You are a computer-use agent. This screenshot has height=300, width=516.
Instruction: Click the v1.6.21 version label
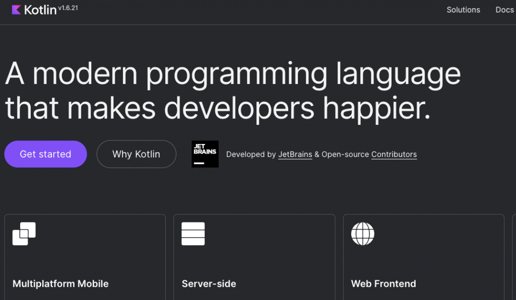68,8
